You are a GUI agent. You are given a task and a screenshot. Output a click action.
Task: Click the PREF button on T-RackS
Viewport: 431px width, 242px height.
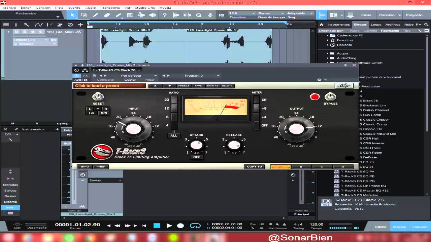coord(101,167)
